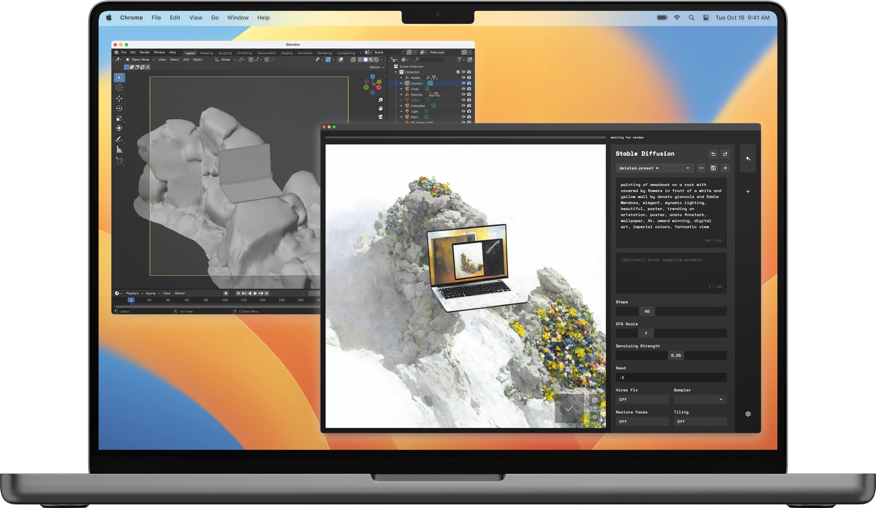
Task: Add a new preset with plus button
Action: tap(725, 168)
